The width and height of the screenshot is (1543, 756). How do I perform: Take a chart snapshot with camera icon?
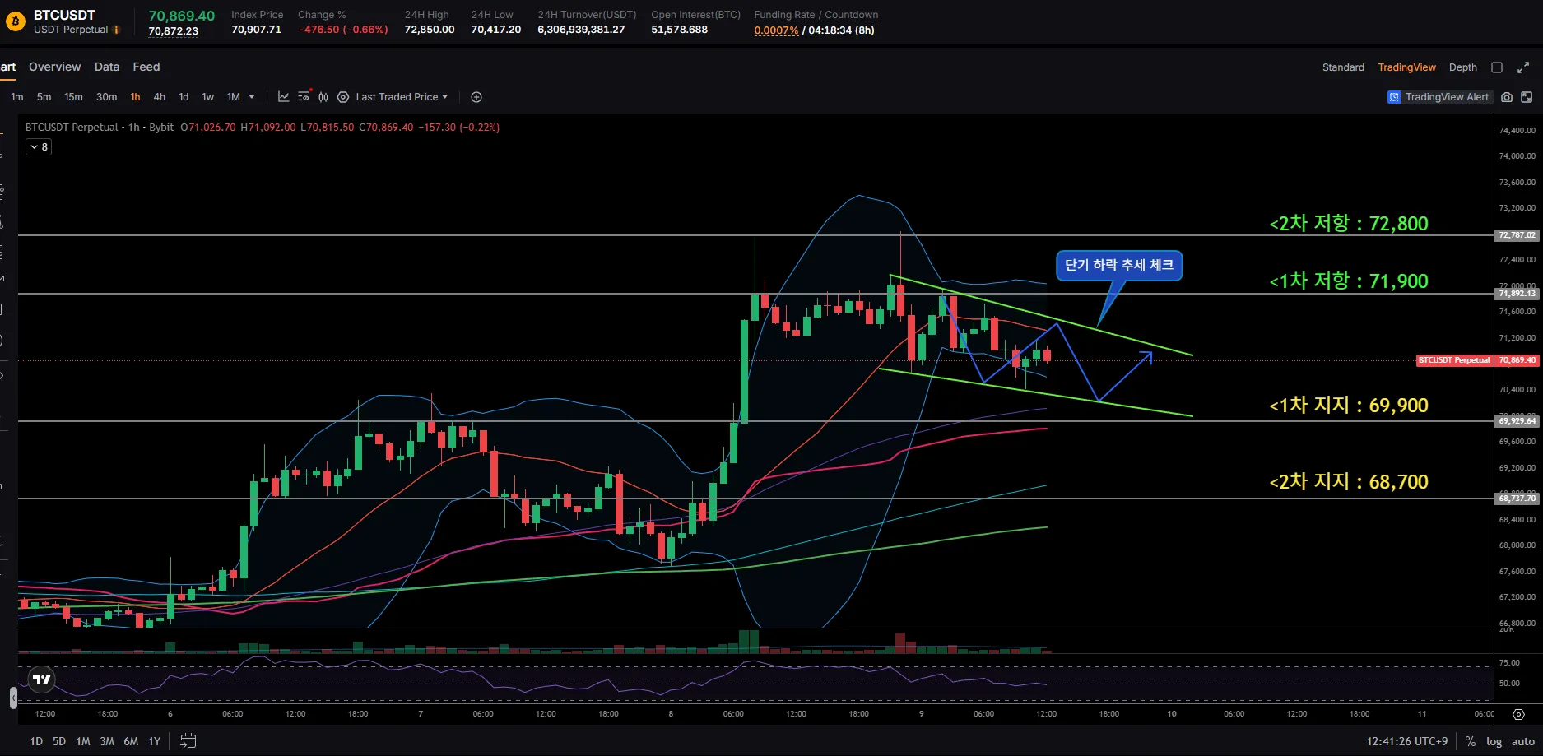[x=1506, y=97]
